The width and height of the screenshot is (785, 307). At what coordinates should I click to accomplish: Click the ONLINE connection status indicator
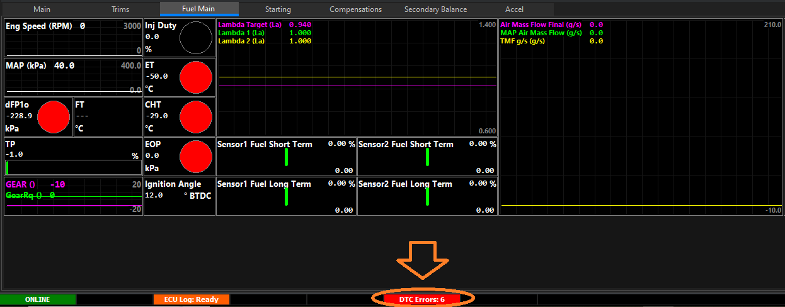(x=37, y=299)
